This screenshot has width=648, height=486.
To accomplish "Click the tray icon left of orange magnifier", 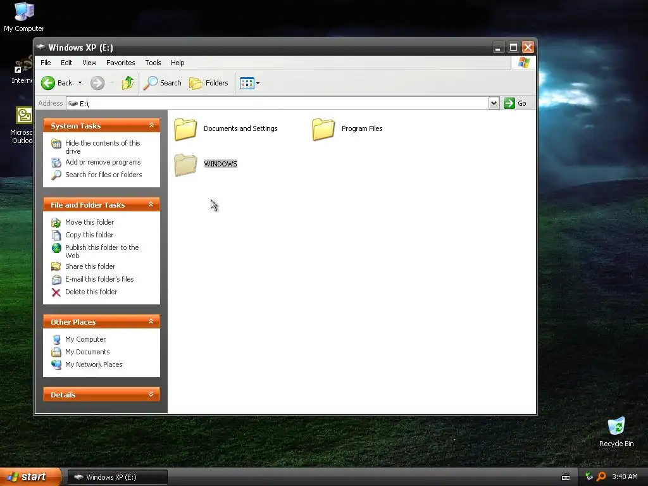I will [x=589, y=477].
